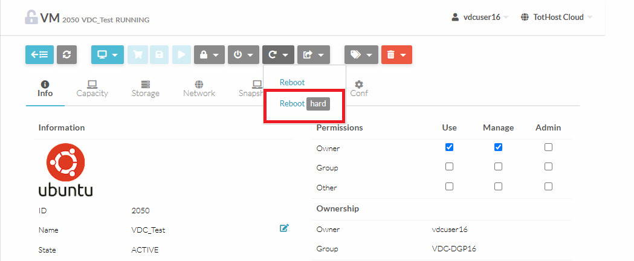Click the resume play icon button
Viewport: 634px width, 261px height.
point(180,54)
